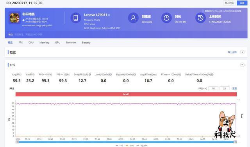Screen dimensions: 250x147
Task: Click the 导出全部 export all link
Action: click(232, 52)
